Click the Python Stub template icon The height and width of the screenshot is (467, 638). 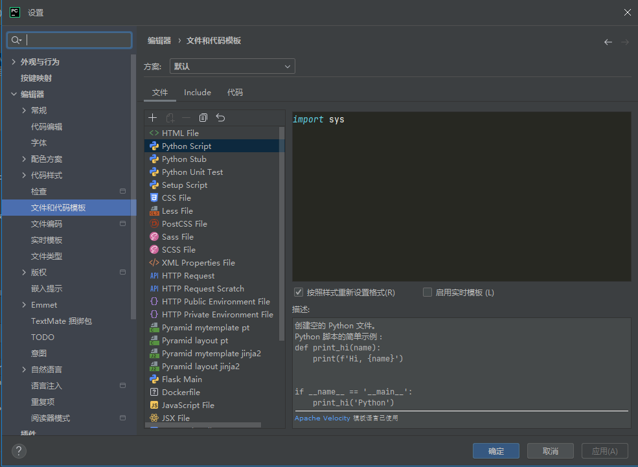(154, 159)
